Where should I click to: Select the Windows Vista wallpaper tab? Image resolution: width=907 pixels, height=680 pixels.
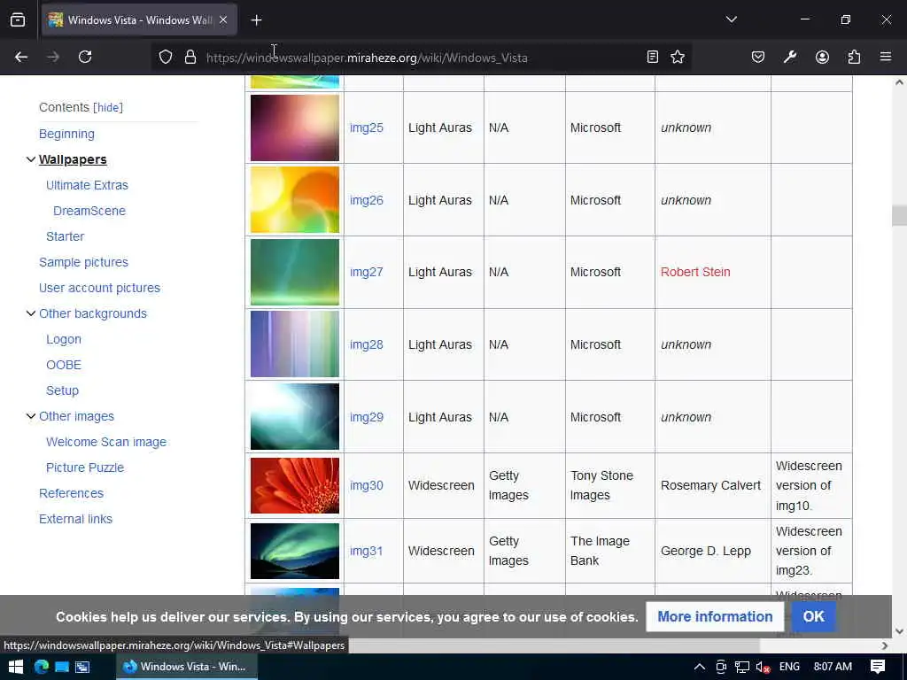click(x=139, y=20)
